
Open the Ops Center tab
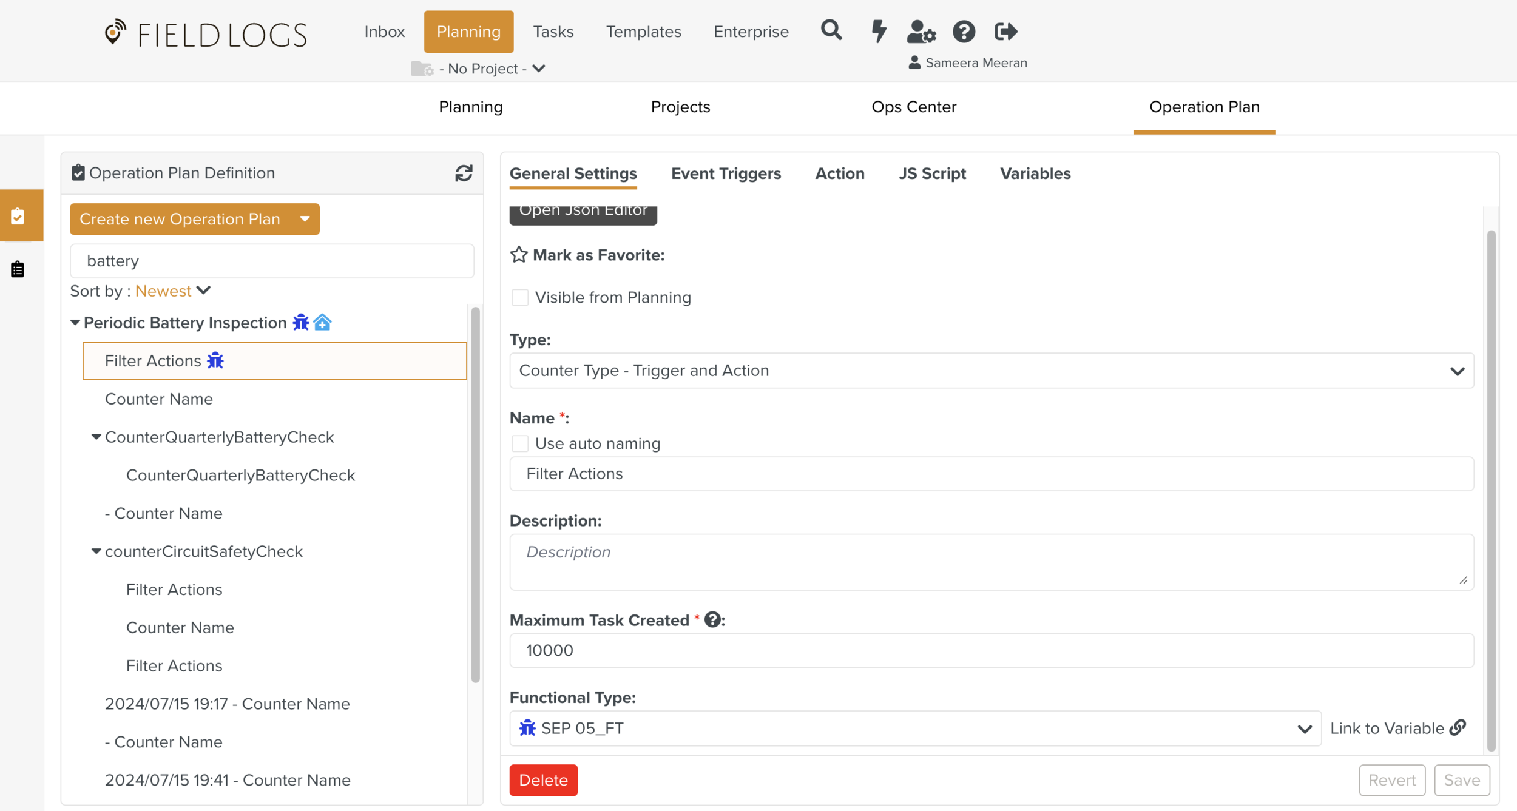(x=913, y=107)
